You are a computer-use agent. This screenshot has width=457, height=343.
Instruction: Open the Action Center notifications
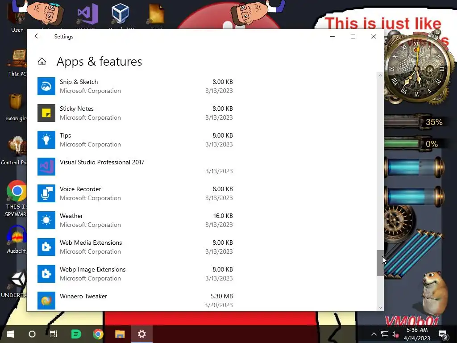[443, 334]
